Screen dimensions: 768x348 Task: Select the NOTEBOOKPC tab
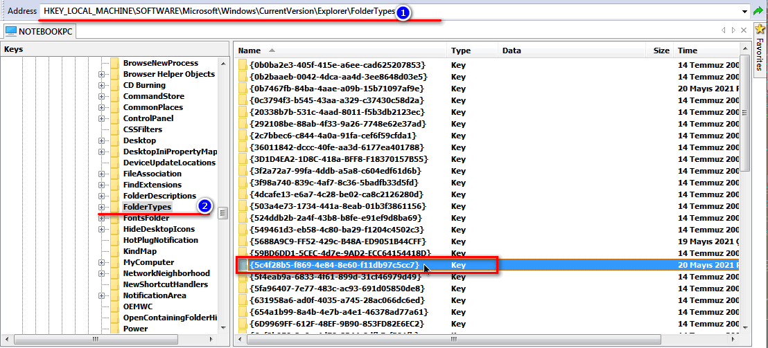tap(39, 31)
